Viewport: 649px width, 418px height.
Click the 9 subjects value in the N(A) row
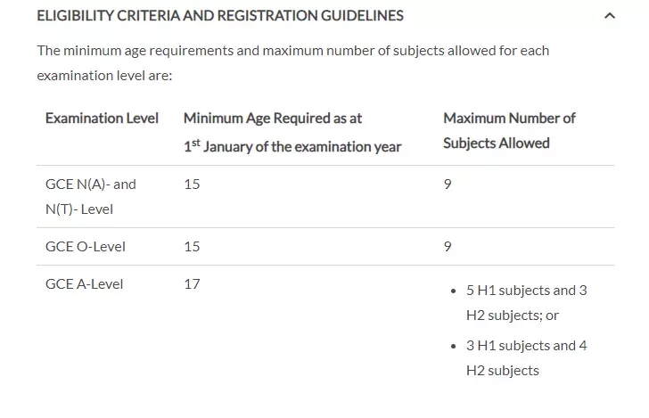tap(448, 184)
